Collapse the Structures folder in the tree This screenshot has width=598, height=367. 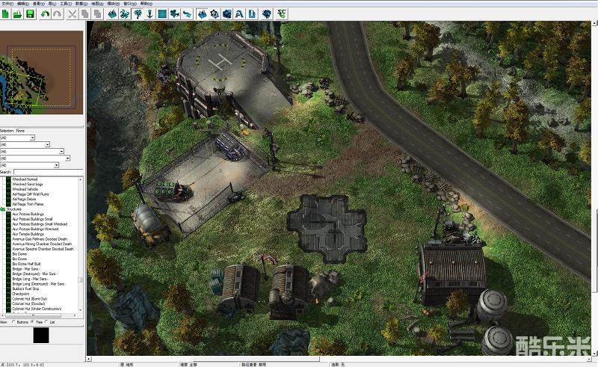click(3, 209)
